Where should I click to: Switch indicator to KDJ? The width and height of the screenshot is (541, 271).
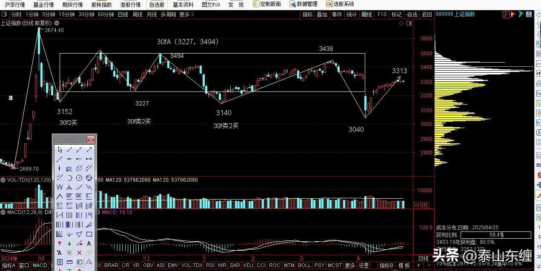(248, 265)
